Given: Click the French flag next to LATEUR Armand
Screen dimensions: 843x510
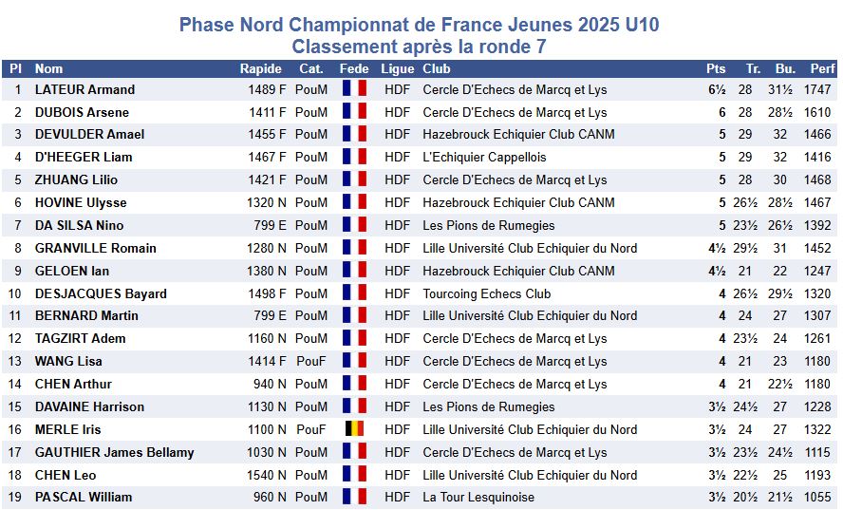Looking at the screenshot, I should [354, 89].
